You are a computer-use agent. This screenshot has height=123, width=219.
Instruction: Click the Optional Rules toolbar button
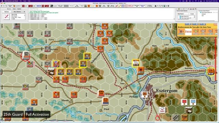(x=143, y=6)
